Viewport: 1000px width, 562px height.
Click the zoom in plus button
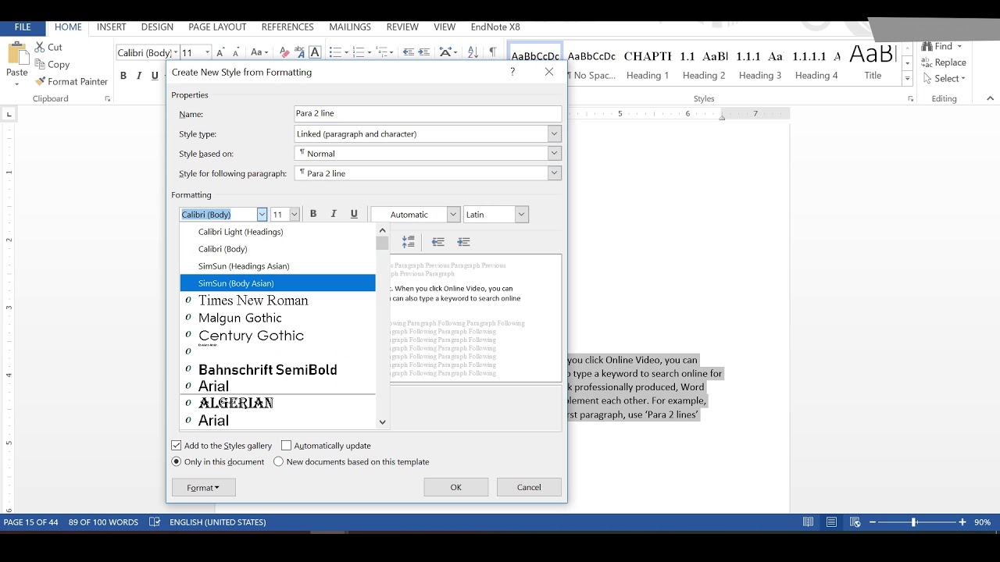tap(962, 522)
